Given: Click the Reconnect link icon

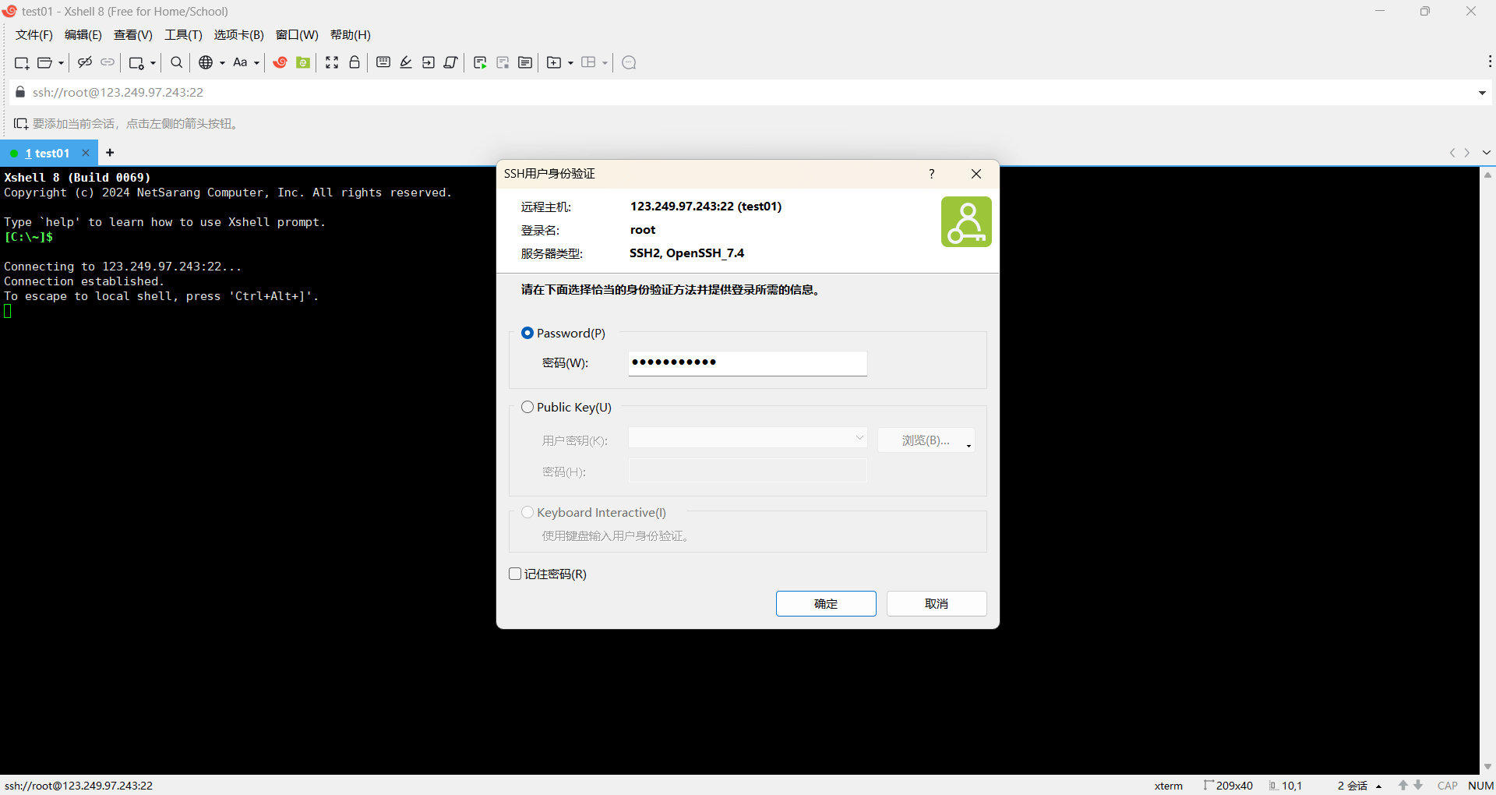Looking at the screenshot, I should pyautogui.click(x=108, y=62).
